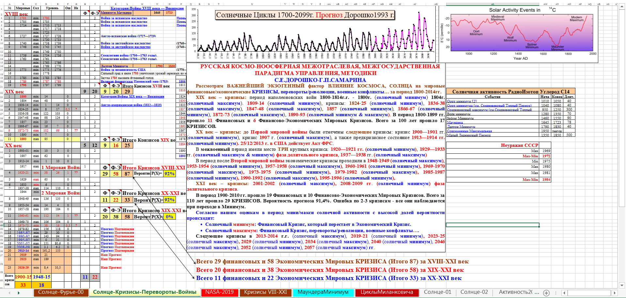Select the Кризисы VIII-XXI sheet tab
This screenshot has height=298, width=626.
(x=265, y=292)
